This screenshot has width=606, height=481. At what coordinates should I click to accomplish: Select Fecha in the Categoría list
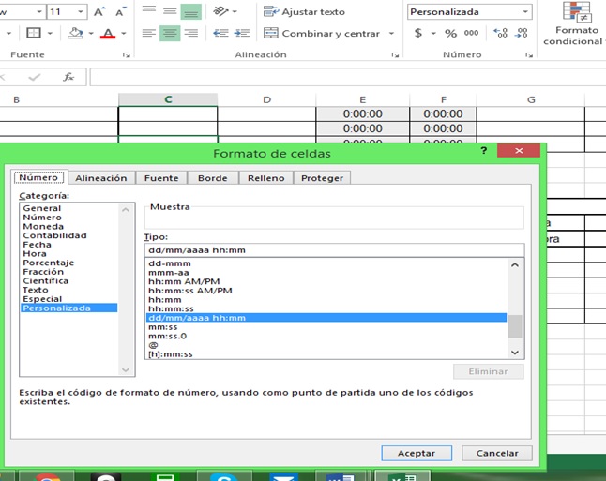[x=37, y=245]
